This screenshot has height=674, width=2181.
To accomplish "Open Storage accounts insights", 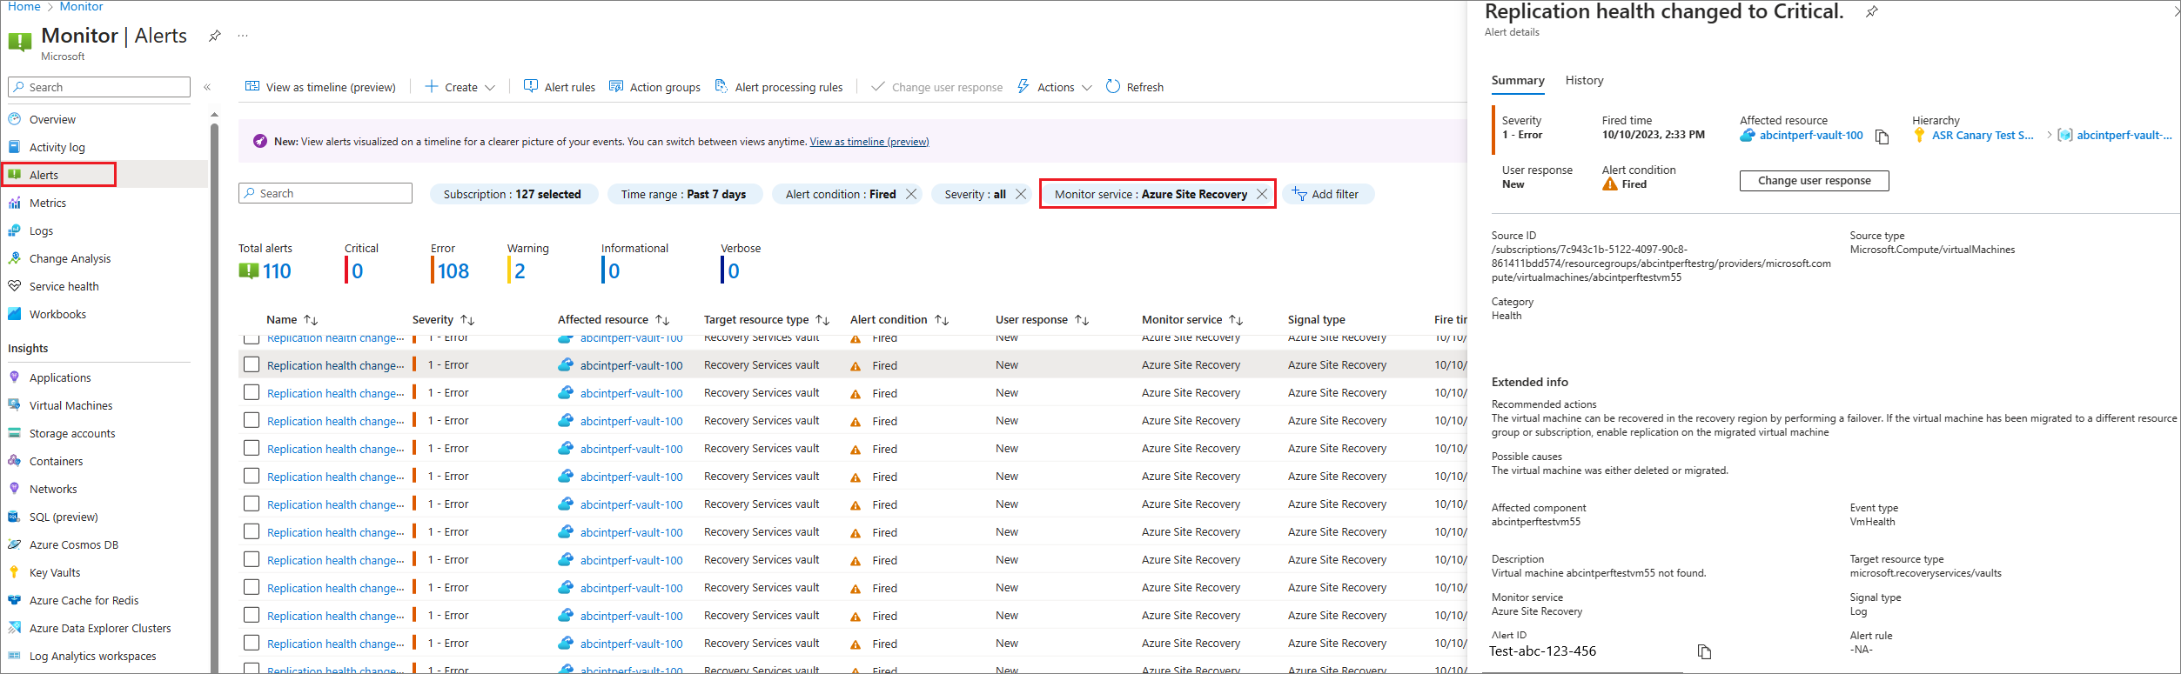I will click(72, 433).
